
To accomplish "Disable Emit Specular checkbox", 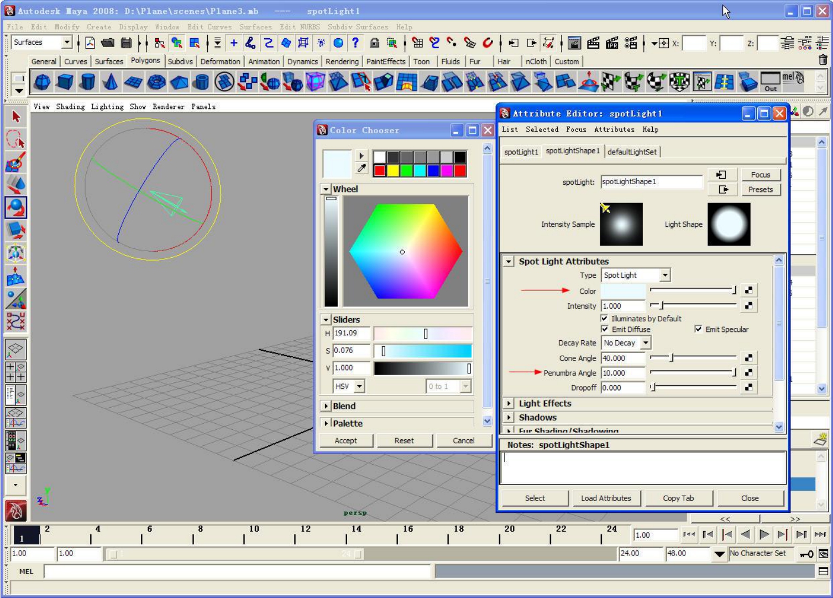I will coord(698,329).
